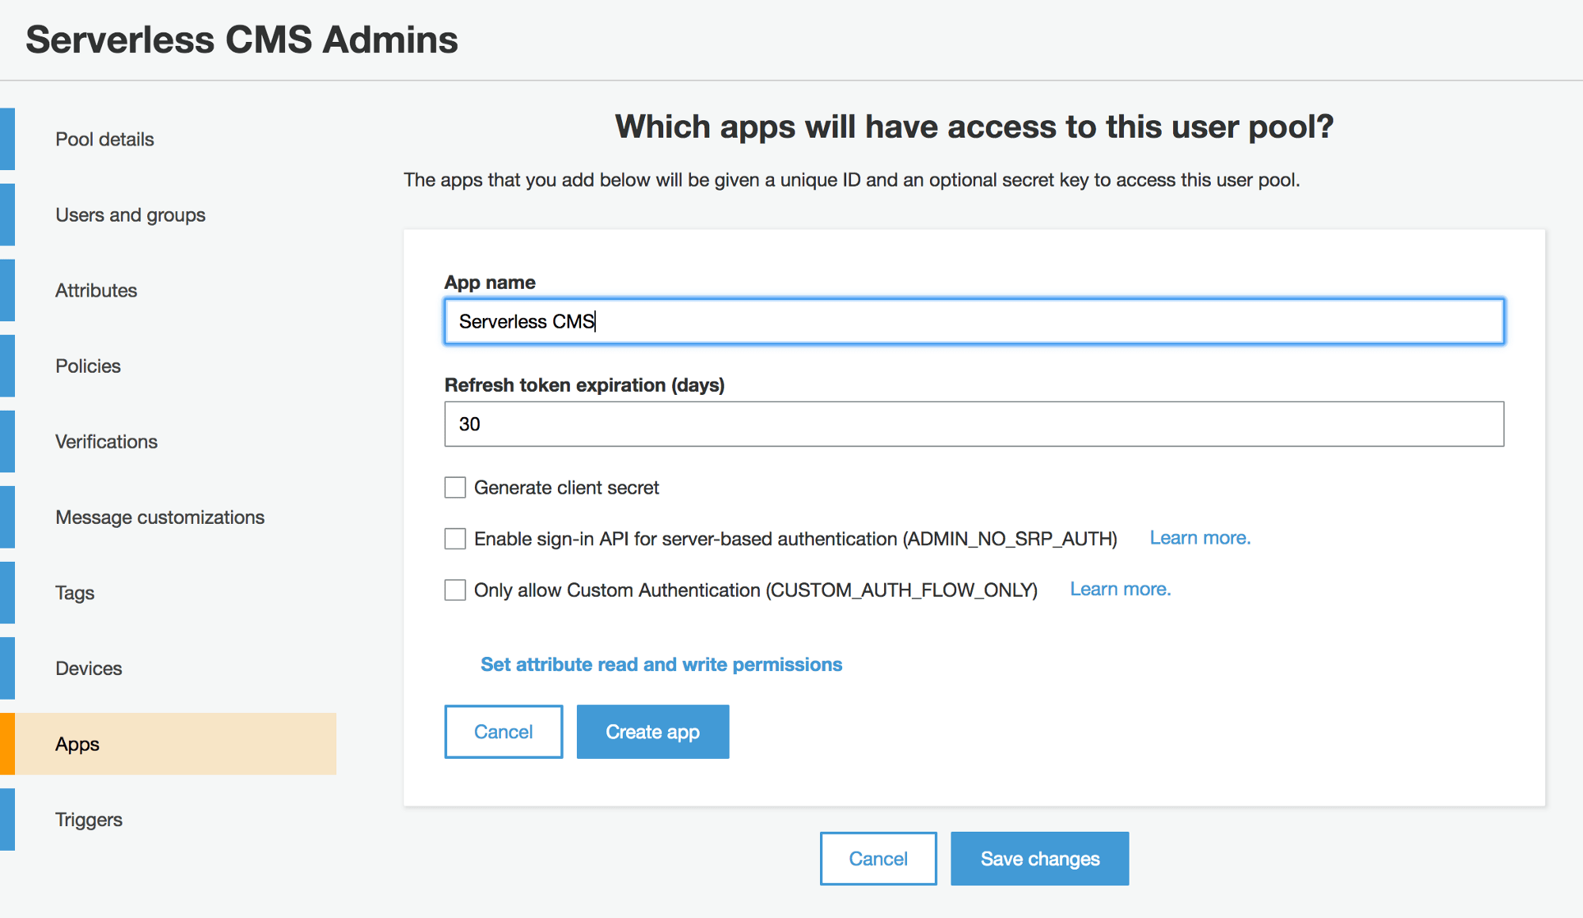Select the highlighted Apps item
The width and height of the screenshot is (1583, 918).
(78, 744)
